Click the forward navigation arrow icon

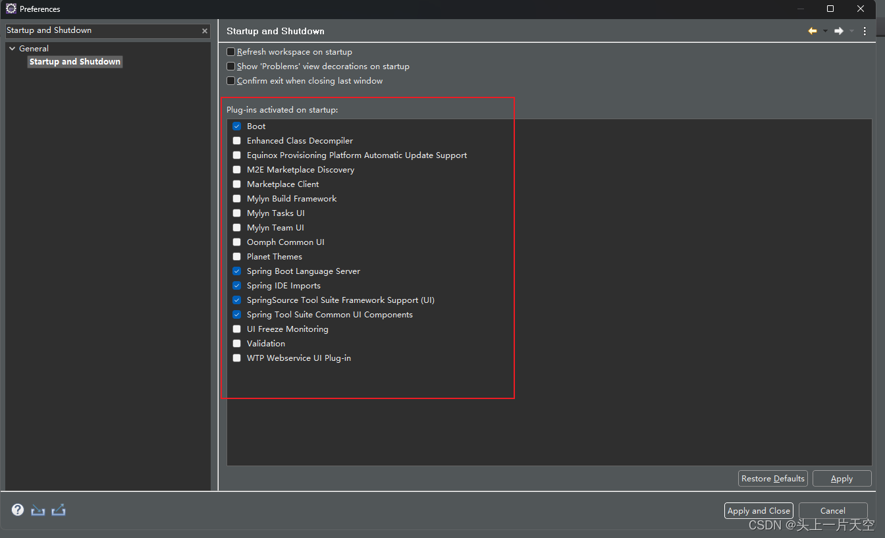click(x=839, y=31)
